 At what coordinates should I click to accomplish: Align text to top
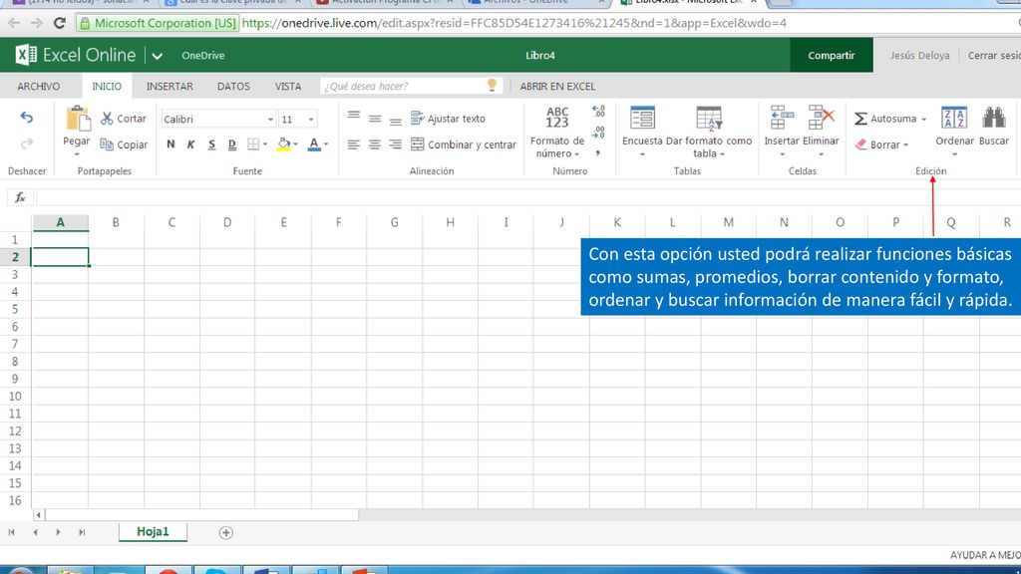(354, 116)
